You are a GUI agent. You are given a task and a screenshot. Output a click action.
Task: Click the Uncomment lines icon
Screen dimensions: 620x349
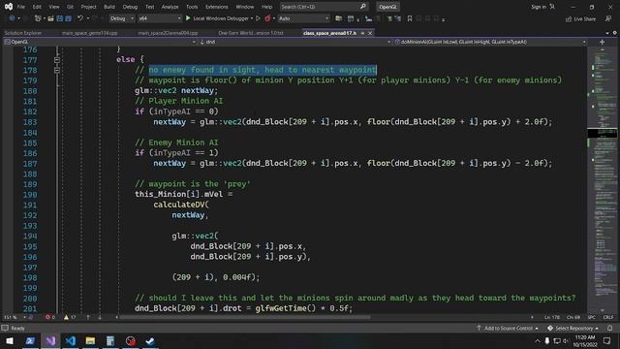[x=398, y=18]
